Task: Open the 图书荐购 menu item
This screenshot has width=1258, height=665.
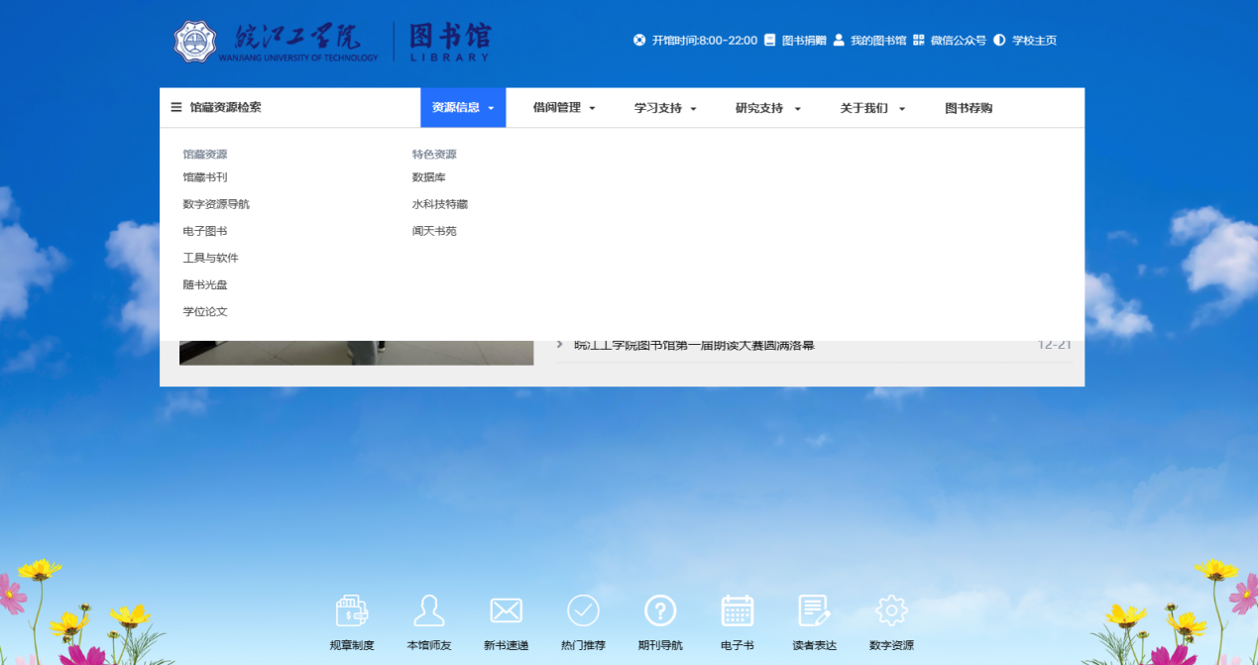Action: coord(968,108)
